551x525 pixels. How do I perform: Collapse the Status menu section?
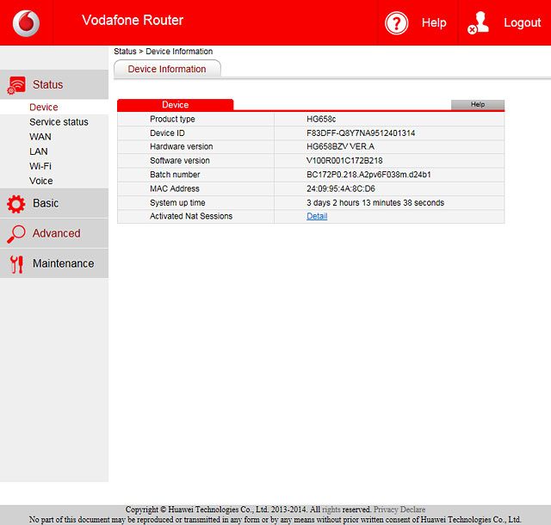(x=47, y=84)
